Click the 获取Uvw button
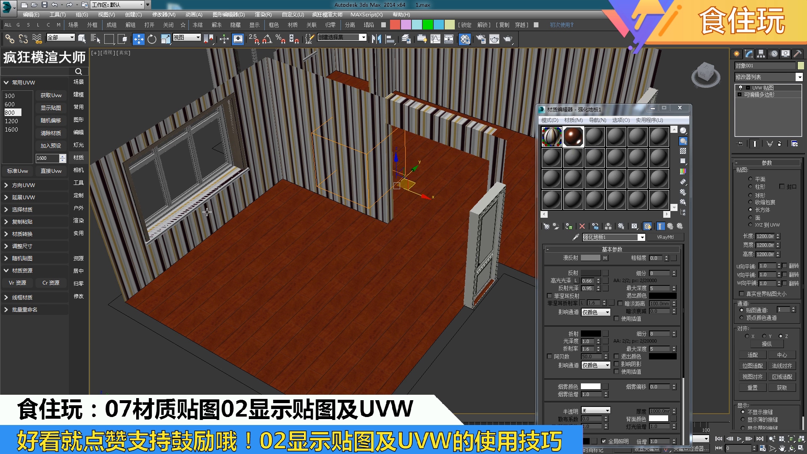This screenshot has width=807, height=454. pyautogui.click(x=51, y=95)
